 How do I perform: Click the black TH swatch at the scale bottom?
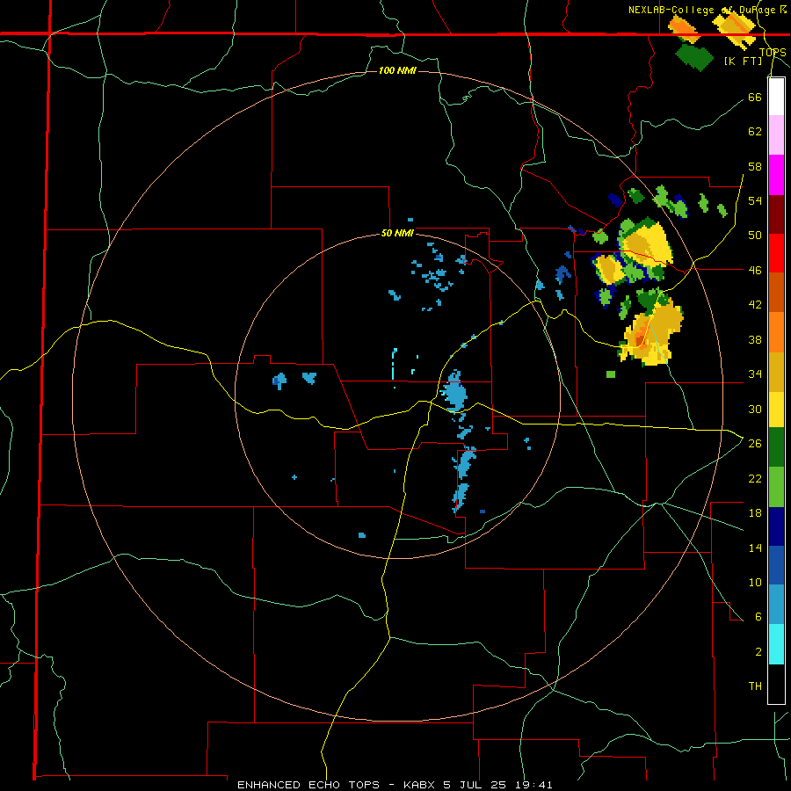click(776, 684)
